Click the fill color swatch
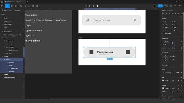The image size is (184, 103). pyautogui.click(x=163, y=80)
